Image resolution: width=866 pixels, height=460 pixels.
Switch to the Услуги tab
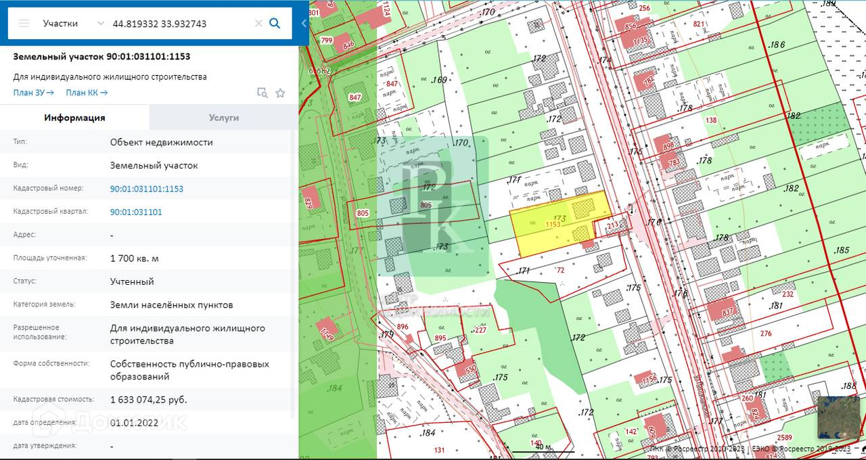223,117
